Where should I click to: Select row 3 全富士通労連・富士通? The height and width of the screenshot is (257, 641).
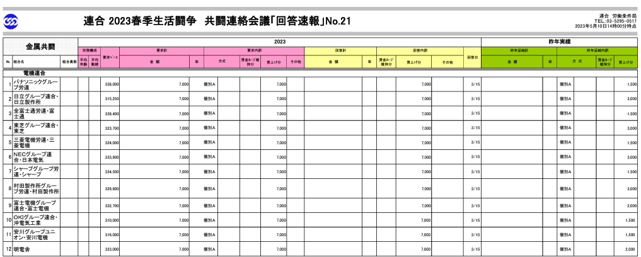(x=320, y=113)
